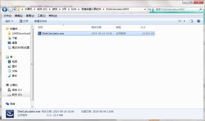Expand arrow after 6月 in address bar
Screen dimensions: 205x121
(69, 9)
